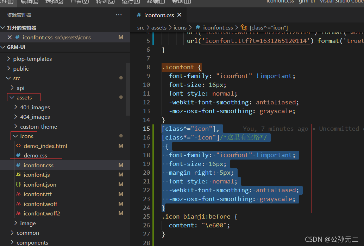364x246 pixels.
Task: Open the 转到(G) menu
Action: pos(105,2)
